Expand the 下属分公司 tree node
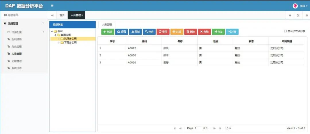310x134 pixels. pyautogui.click(x=59, y=42)
